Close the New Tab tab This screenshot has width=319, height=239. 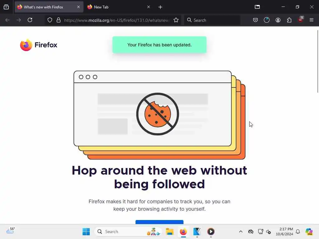pos(149,7)
